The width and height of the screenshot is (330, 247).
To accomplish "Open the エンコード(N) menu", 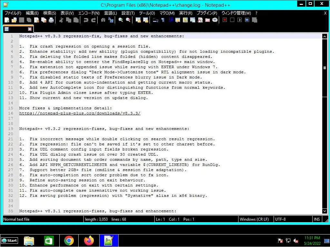I will point(89,13).
